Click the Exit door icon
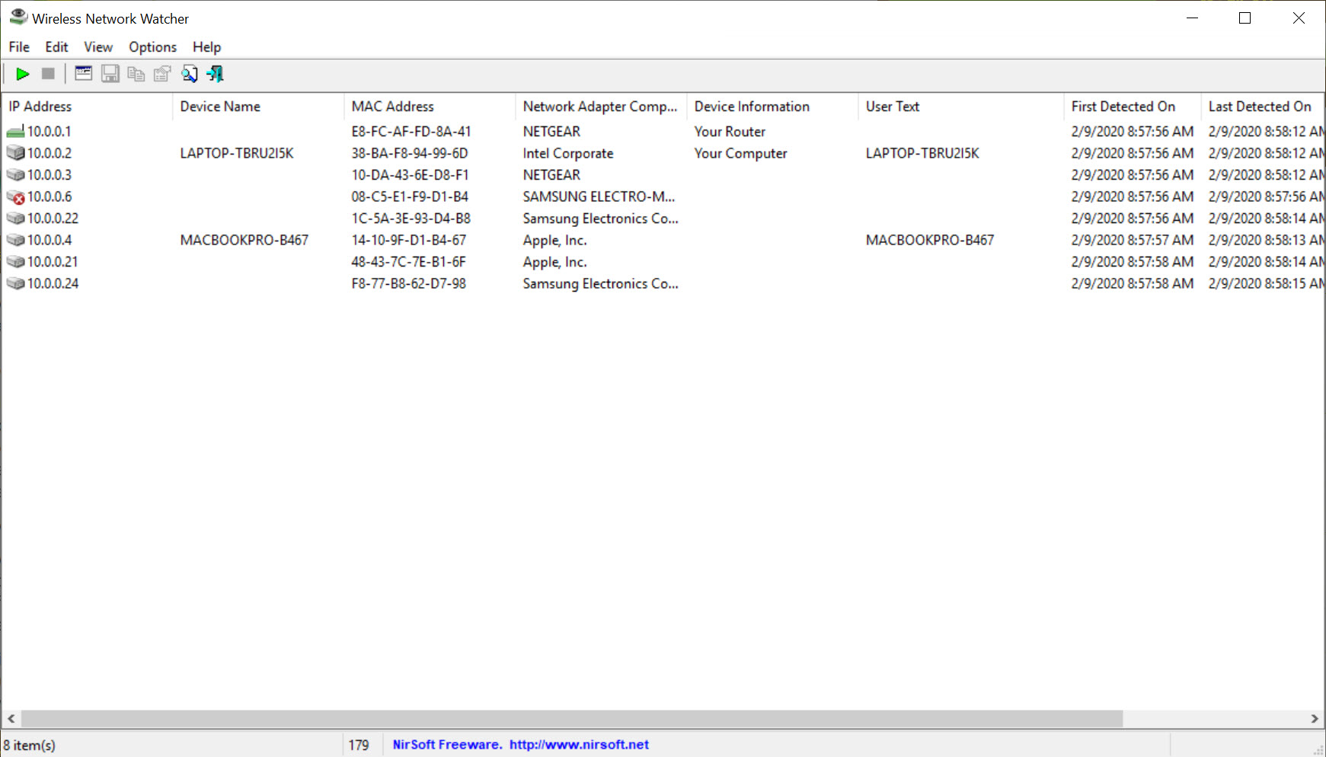 tap(216, 74)
